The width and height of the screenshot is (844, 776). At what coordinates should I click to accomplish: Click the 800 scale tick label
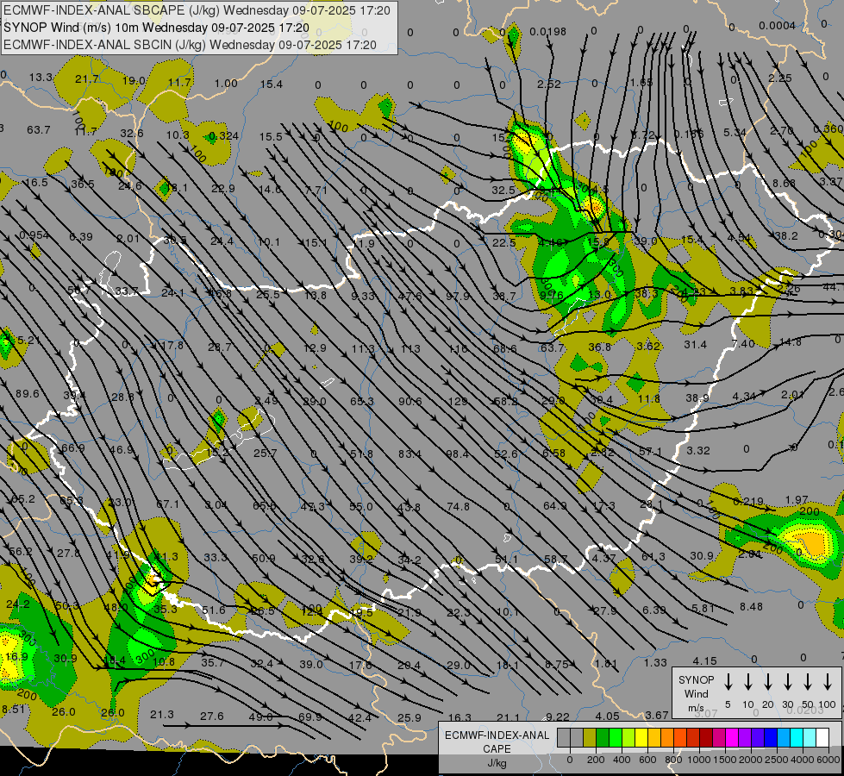[x=673, y=760]
